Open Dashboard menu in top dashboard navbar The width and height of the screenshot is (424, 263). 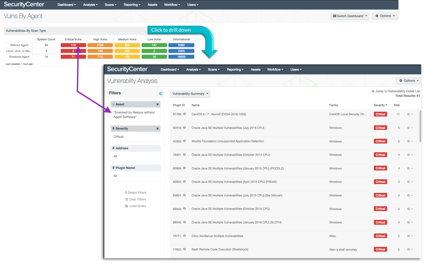point(67,5)
